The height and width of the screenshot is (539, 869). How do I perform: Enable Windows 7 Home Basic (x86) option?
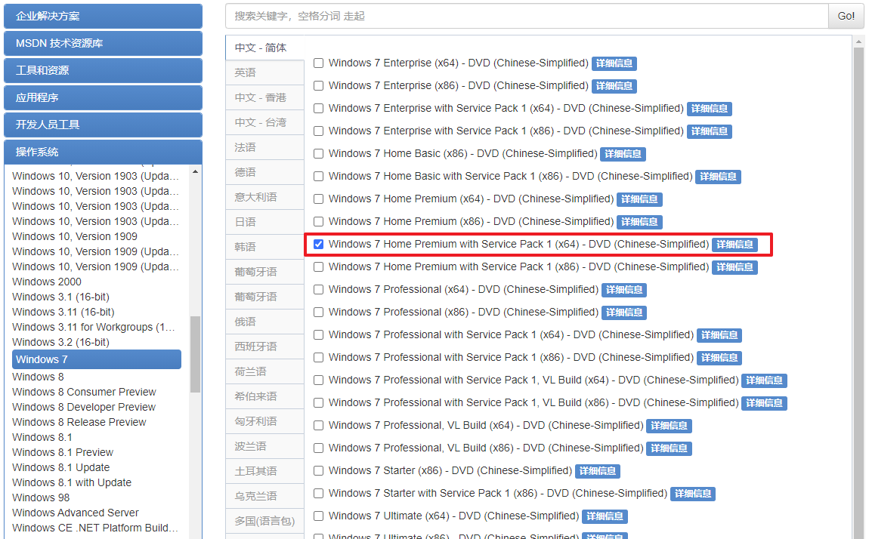click(x=318, y=153)
